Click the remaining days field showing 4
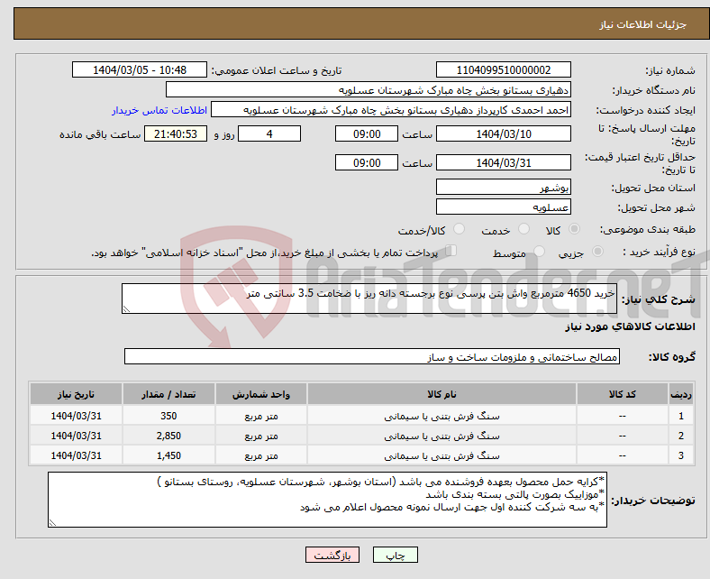Image resolution: width=710 pixels, height=579 pixels. 269,134
